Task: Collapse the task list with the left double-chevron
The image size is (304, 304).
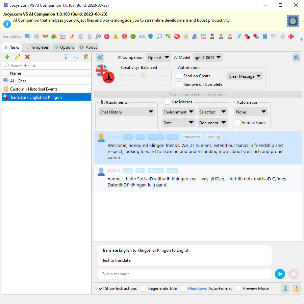Action: (x=100, y=57)
